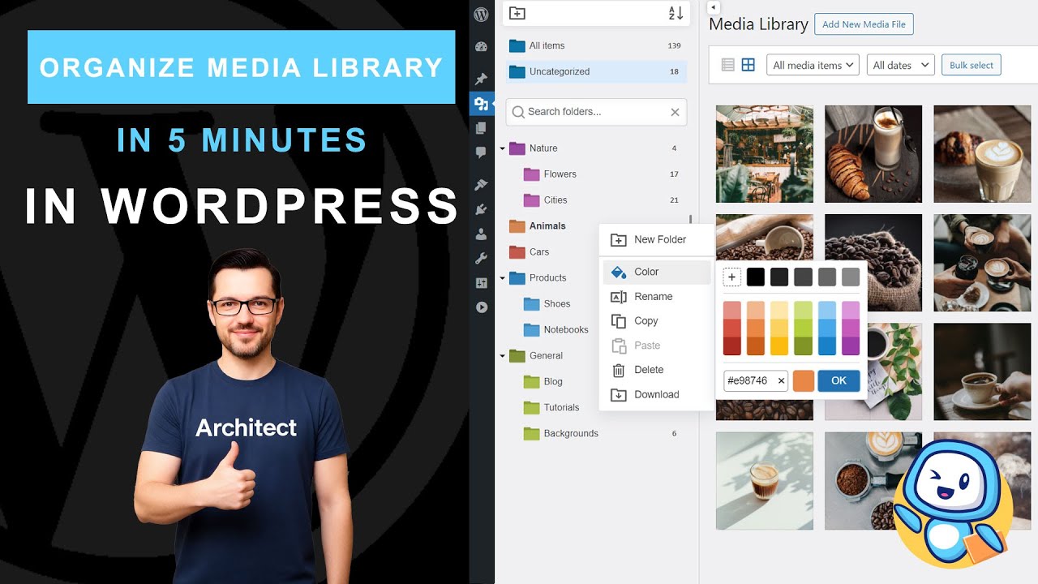Choose Paste from the context menu
Viewport: 1038px width, 584px height.
click(x=656, y=346)
